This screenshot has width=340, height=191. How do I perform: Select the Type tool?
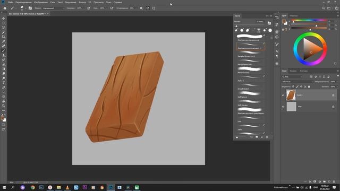4,83
